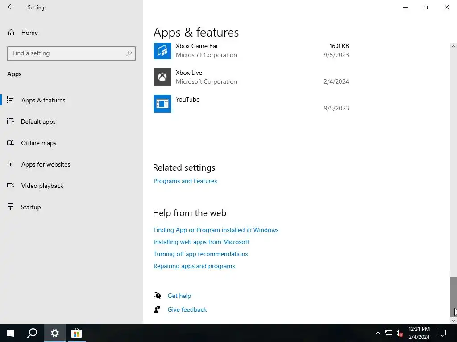Click Xbox Live's 2/4/2024 install date
The image size is (457, 342).
tap(336, 82)
